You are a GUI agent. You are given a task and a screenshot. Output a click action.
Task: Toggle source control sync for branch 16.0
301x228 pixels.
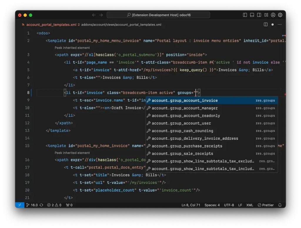[x=41, y=205]
